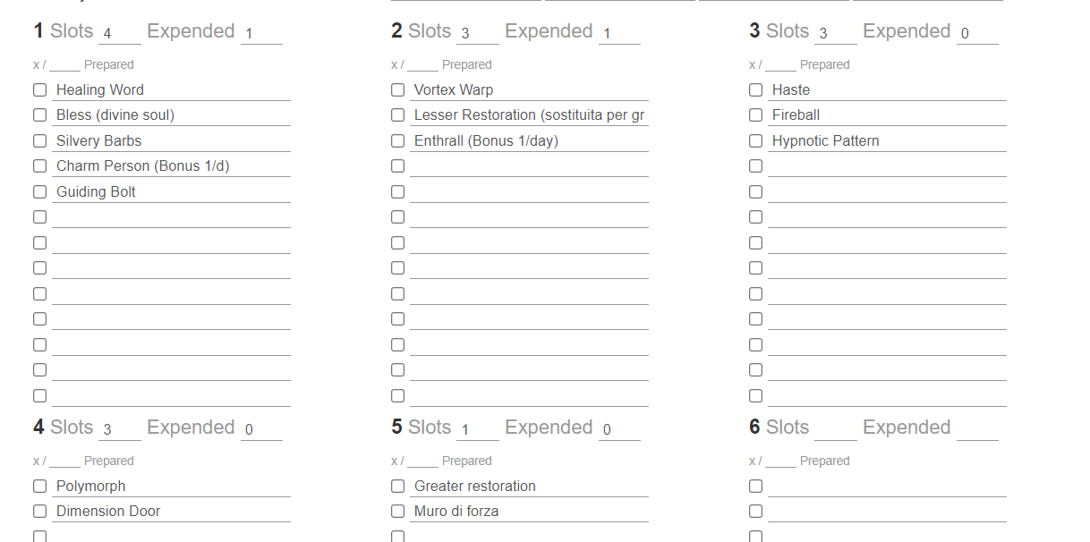Viewport: 1090px width, 542px height.
Task: Click the Haste spell name field
Action: pyautogui.click(x=886, y=89)
